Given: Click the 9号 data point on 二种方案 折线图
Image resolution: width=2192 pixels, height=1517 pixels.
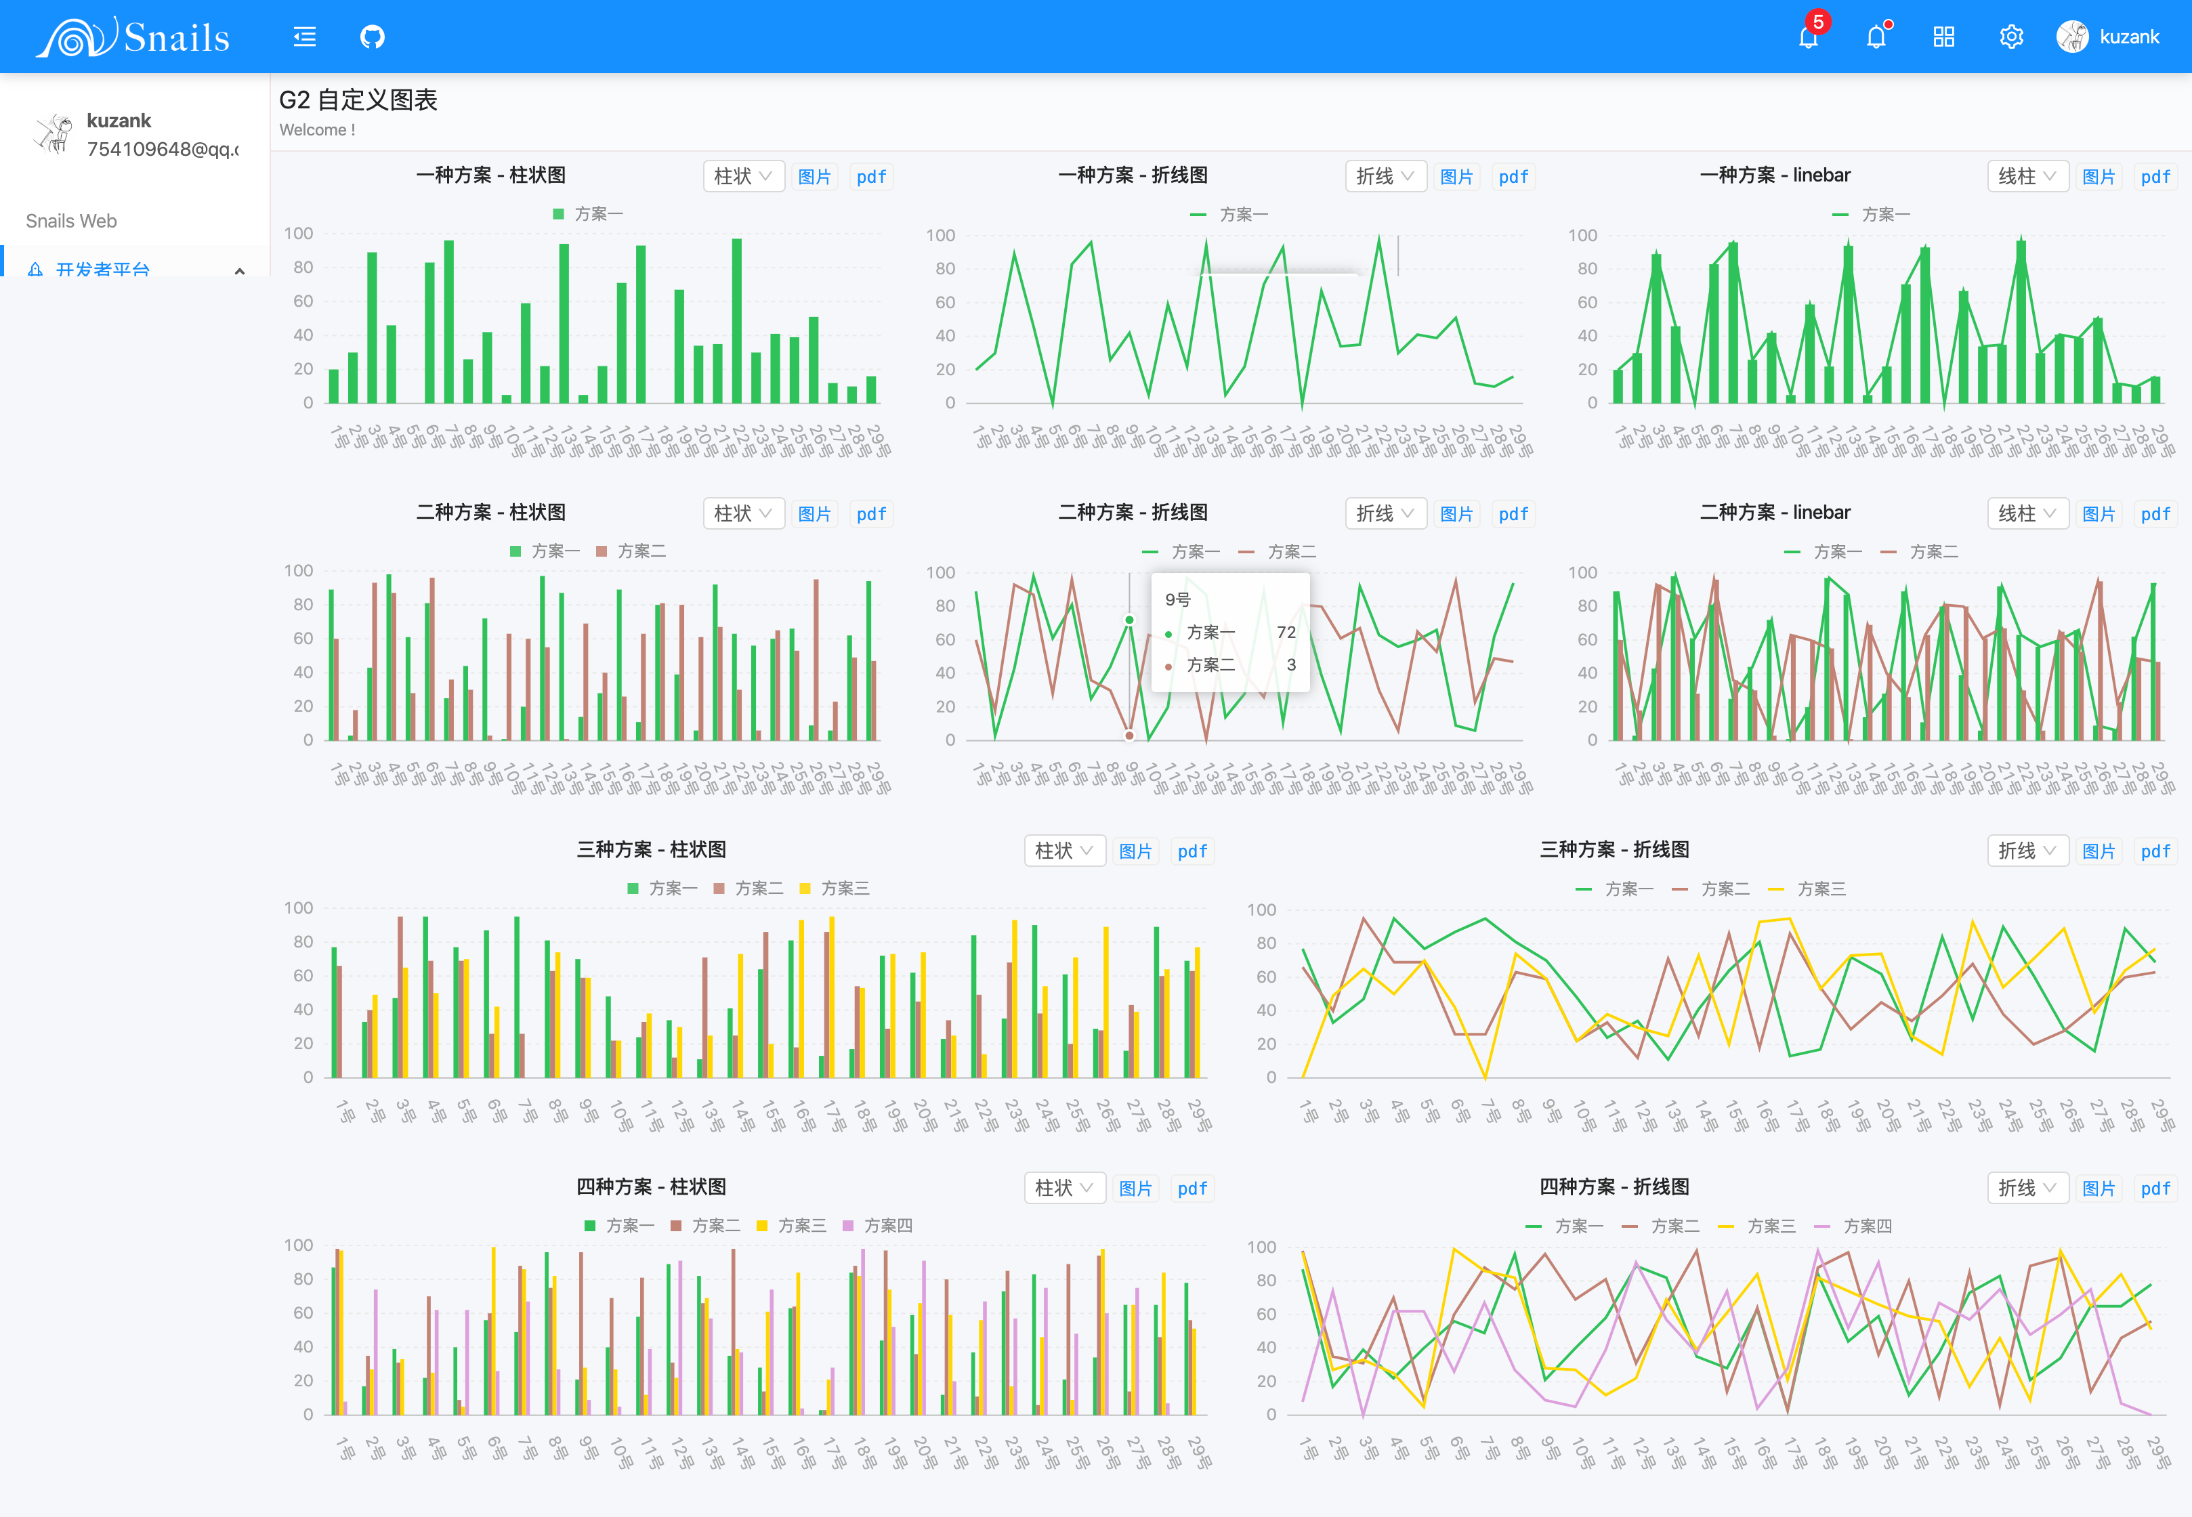Looking at the screenshot, I should click(1129, 620).
